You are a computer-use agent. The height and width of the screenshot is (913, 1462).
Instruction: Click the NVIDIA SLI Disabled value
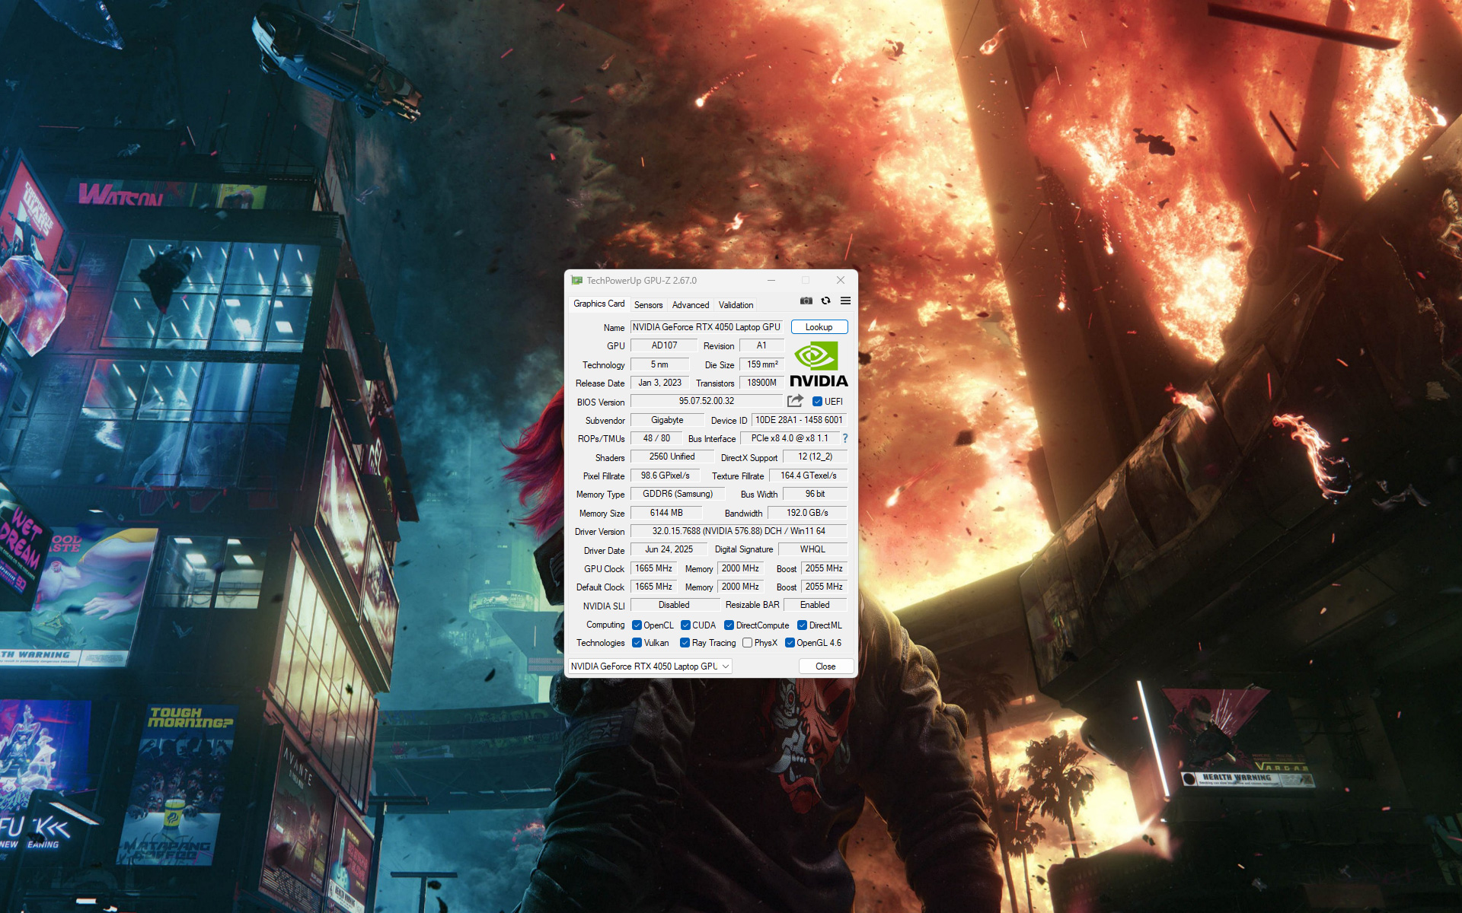pyautogui.click(x=675, y=605)
